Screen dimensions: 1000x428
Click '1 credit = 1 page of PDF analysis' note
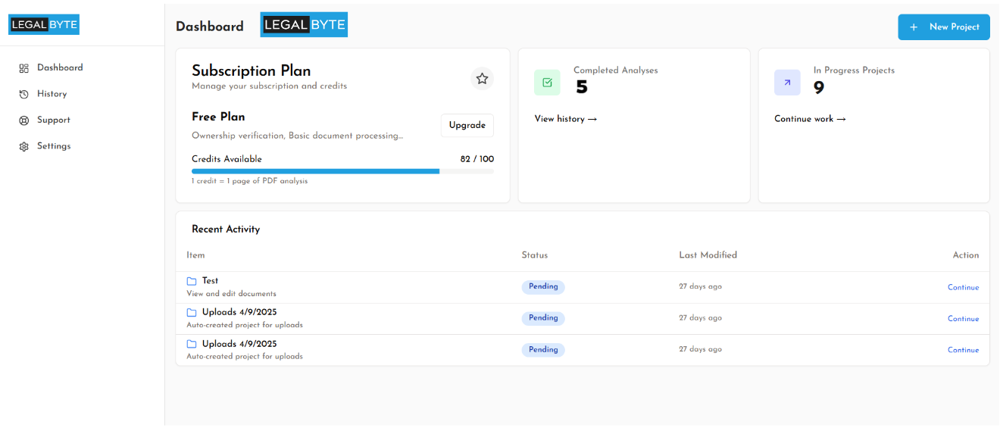(x=249, y=181)
